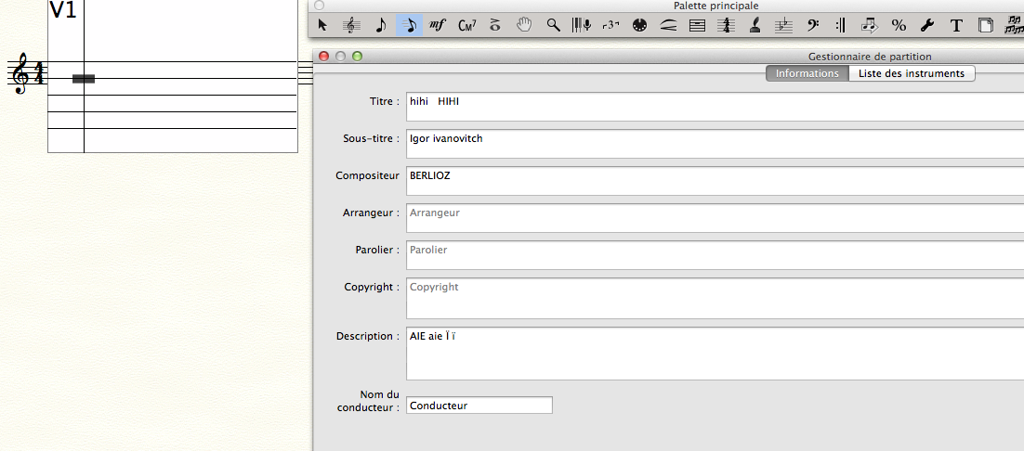The width and height of the screenshot is (1024, 451).
Task: Click the Compositeur field containing BERLIOZ
Action: [x=715, y=181]
